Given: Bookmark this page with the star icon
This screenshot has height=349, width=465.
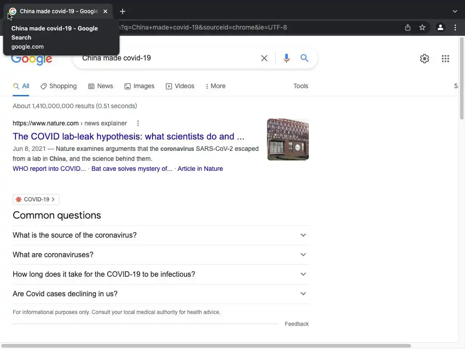Looking at the screenshot, I should pyautogui.click(x=422, y=27).
